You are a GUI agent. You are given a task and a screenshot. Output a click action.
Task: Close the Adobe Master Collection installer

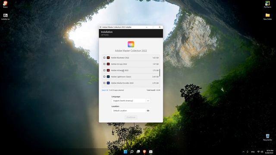[x=160, y=27]
